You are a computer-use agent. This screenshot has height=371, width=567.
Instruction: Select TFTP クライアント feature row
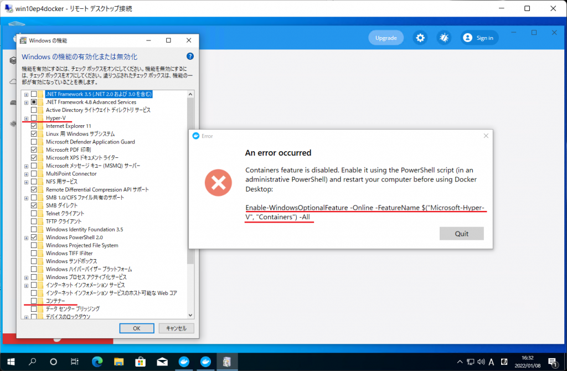coord(64,221)
